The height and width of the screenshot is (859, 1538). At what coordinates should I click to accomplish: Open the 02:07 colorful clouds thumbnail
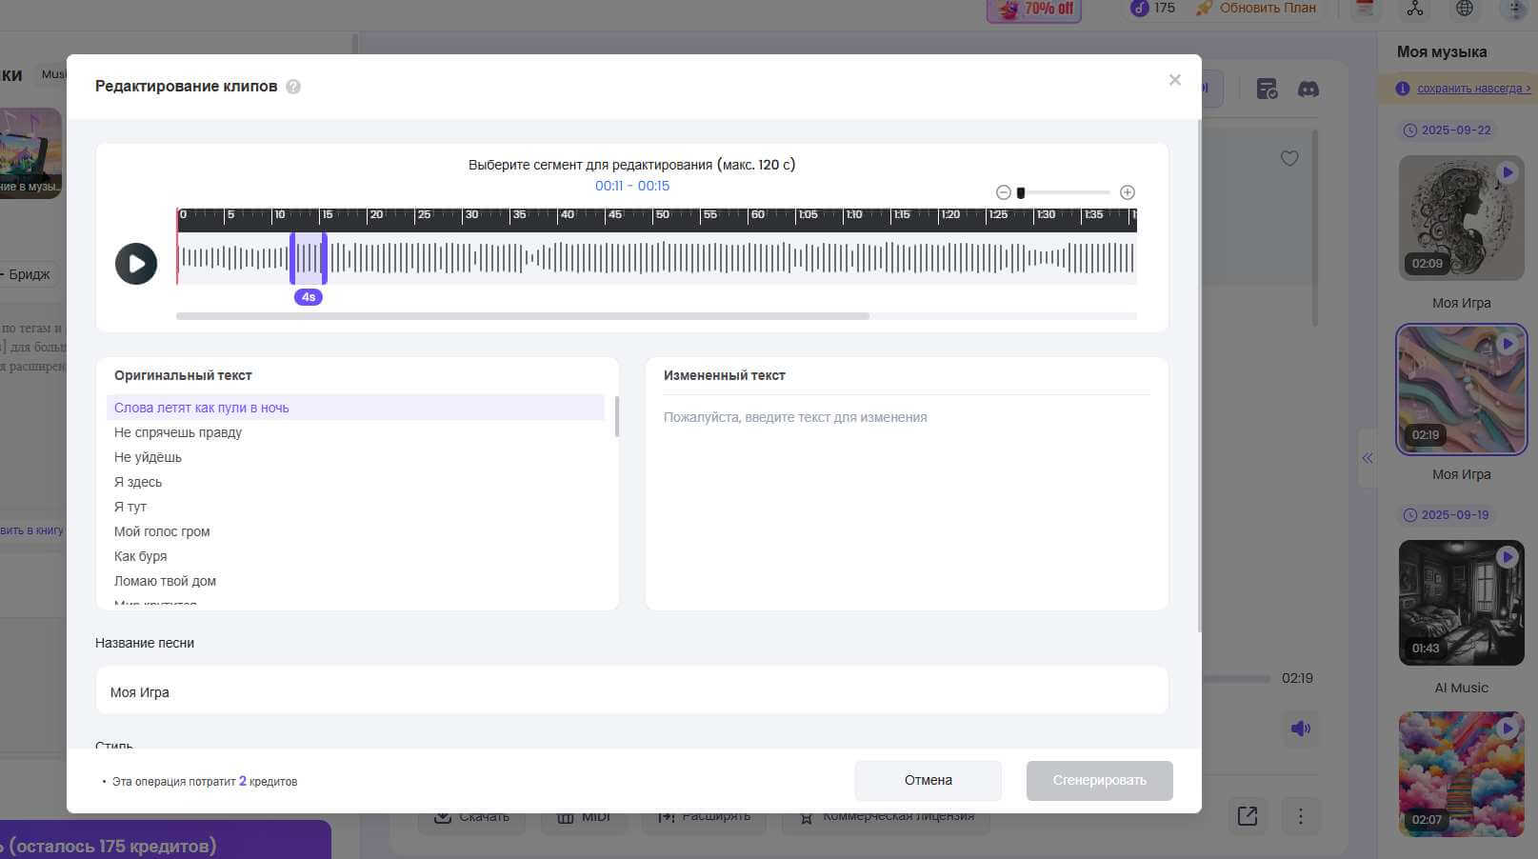(1461, 774)
